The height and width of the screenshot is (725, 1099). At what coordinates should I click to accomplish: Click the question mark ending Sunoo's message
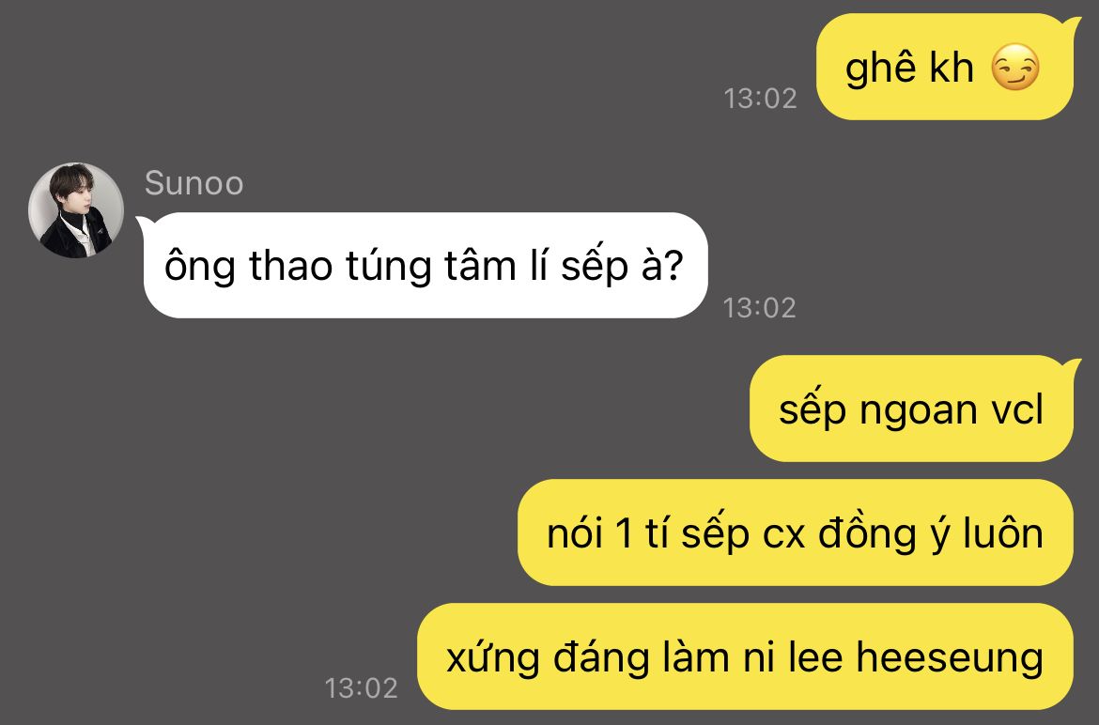[x=673, y=266]
